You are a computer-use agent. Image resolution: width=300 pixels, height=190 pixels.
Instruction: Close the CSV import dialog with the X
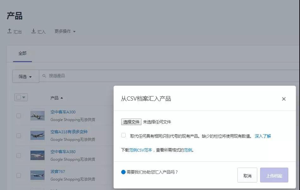click(284, 99)
